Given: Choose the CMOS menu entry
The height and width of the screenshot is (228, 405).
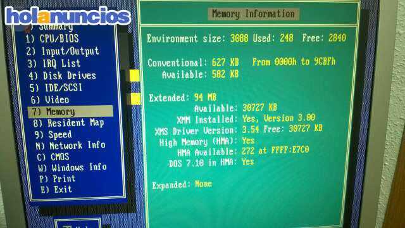Looking at the screenshot, I should 53,156.
